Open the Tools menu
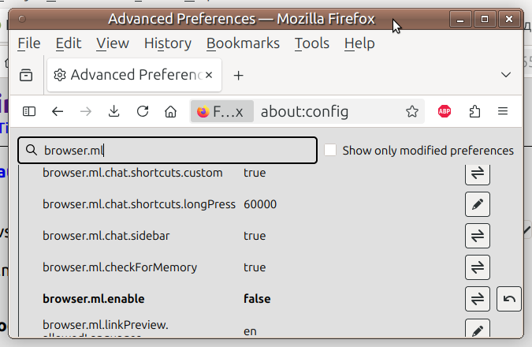The image size is (532, 347). point(311,43)
